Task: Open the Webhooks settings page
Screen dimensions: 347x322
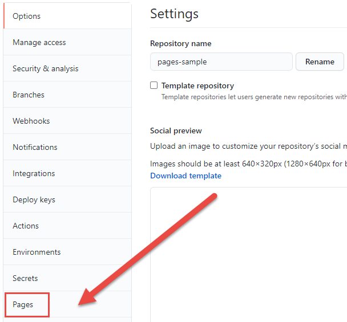Action: (67, 121)
